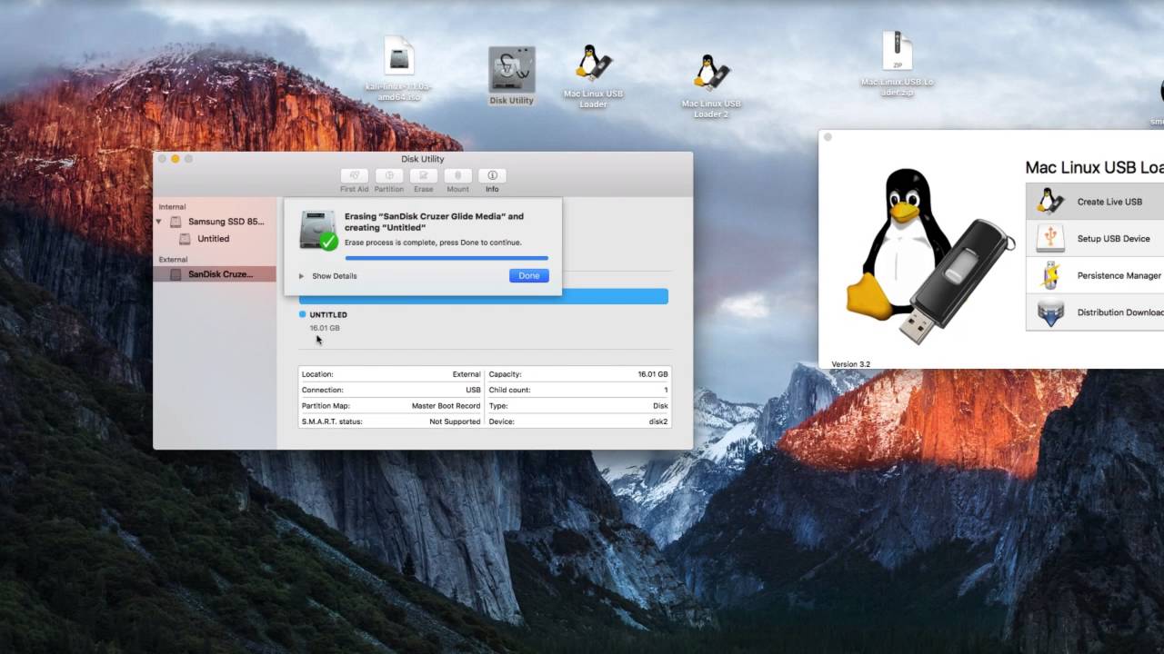Open Mac Linux USB Loader desktop app
The height and width of the screenshot is (654, 1164).
(x=593, y=76)
